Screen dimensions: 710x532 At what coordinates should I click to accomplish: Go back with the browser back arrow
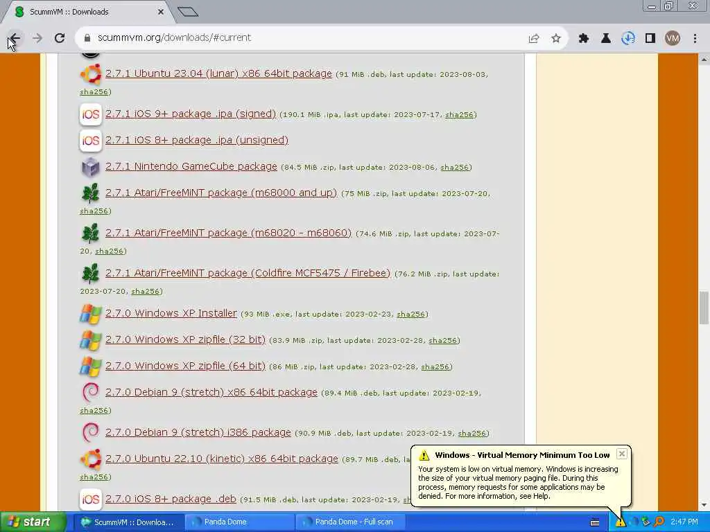[15, 38]
